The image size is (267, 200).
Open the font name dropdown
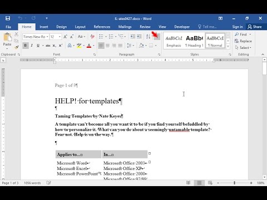[47, 37]
